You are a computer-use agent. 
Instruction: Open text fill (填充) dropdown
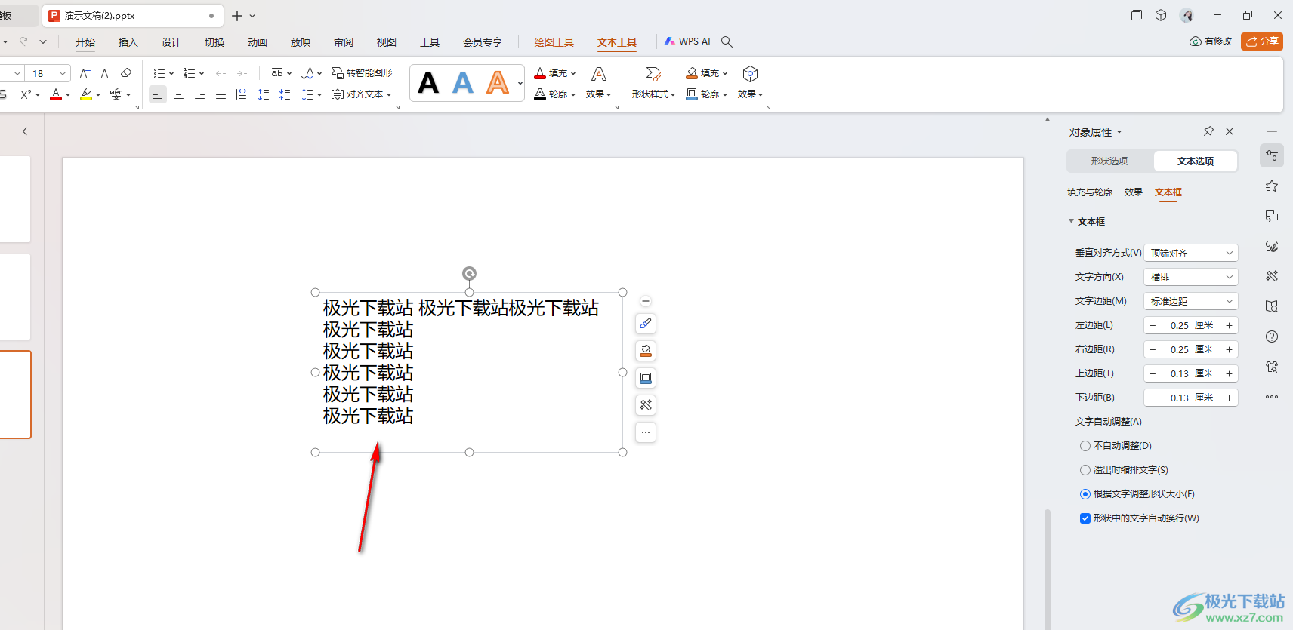(x=555, y=73)
